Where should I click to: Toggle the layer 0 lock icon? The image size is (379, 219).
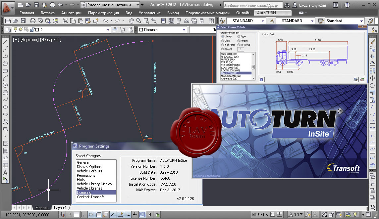tap(32, 29)
